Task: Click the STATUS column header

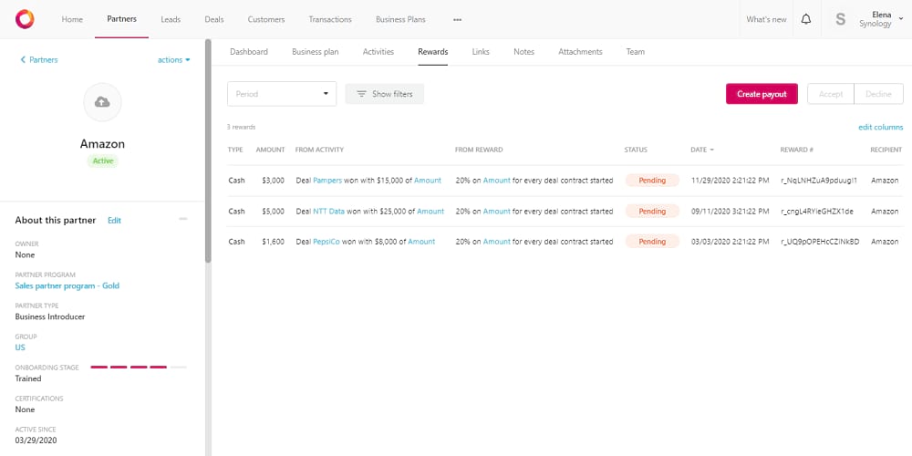Action: click(x=636, y=150)
